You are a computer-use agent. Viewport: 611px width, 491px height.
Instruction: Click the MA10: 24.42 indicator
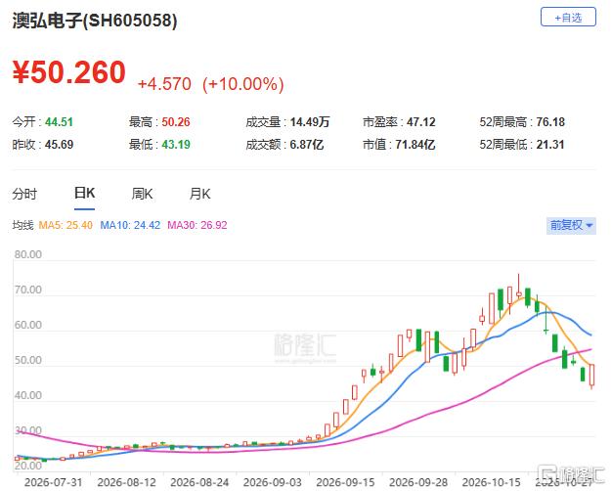[130, 225]
